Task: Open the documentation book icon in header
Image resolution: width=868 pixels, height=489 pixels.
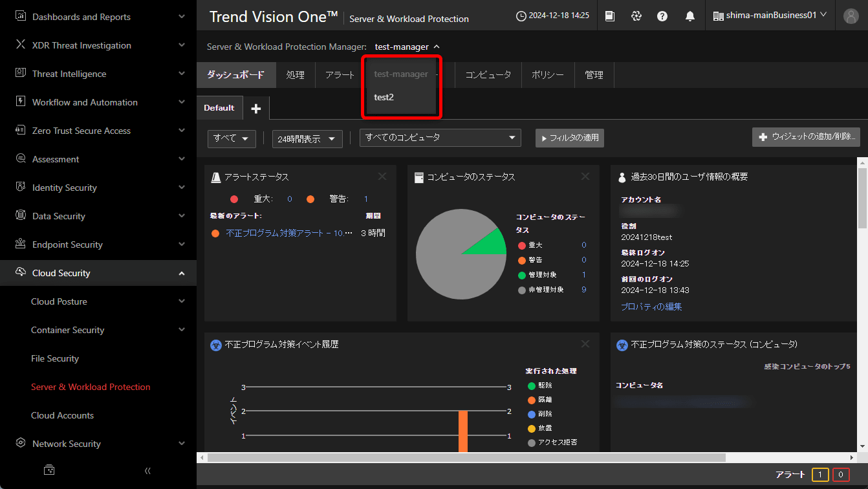Action: 610,16
